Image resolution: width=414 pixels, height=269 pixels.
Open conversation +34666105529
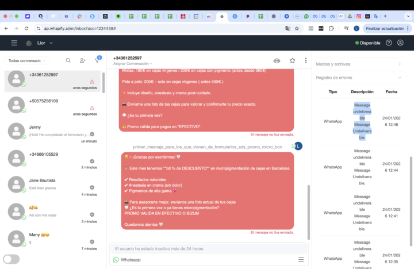click(52, 160)
